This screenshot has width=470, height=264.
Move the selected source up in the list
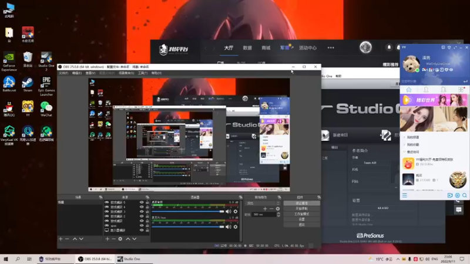click(128, 239)
